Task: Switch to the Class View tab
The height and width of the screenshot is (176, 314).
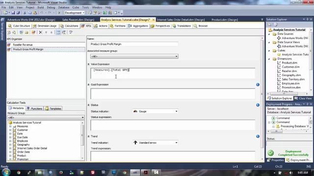Action: tap(303, 98)
